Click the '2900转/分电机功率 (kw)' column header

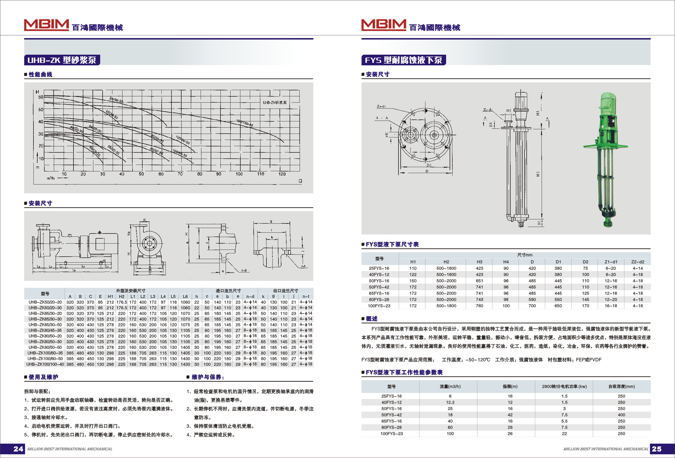point(564,386)
